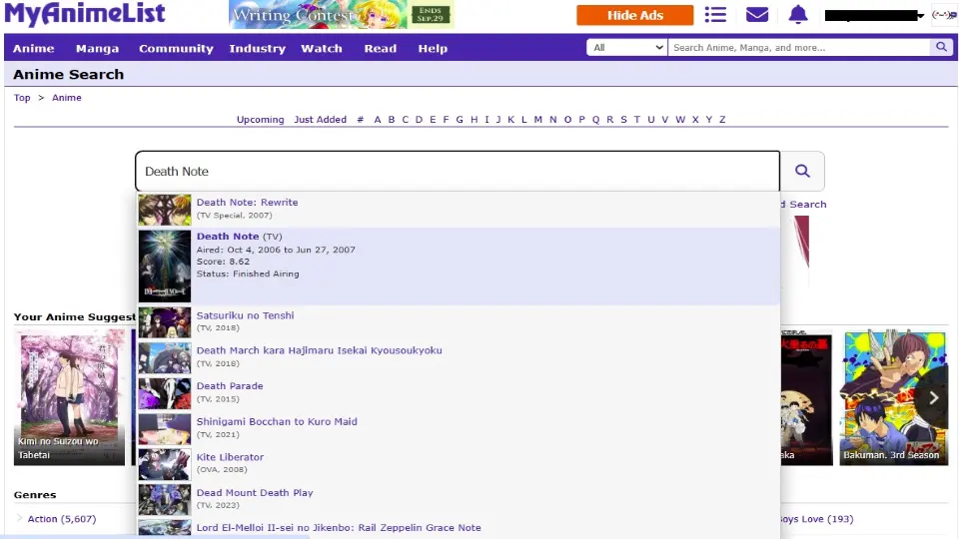Click the Writing Contest banner
This screenshot has width=959, height=539.
click(342, 14)
